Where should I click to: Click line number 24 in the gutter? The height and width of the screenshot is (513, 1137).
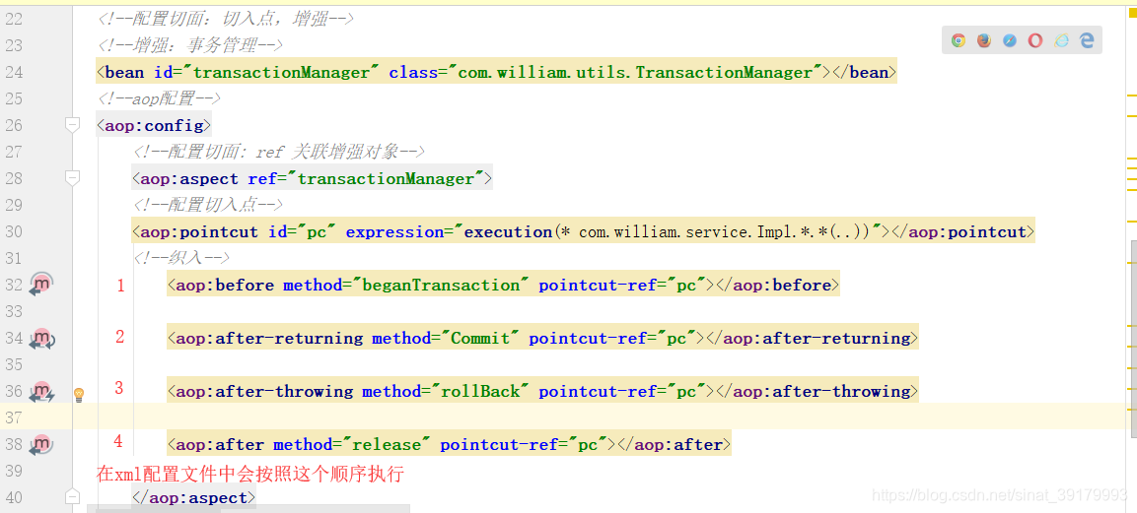tap(14, 72)
